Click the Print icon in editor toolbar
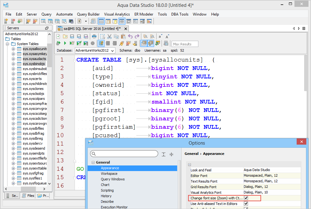 [95, 36]
